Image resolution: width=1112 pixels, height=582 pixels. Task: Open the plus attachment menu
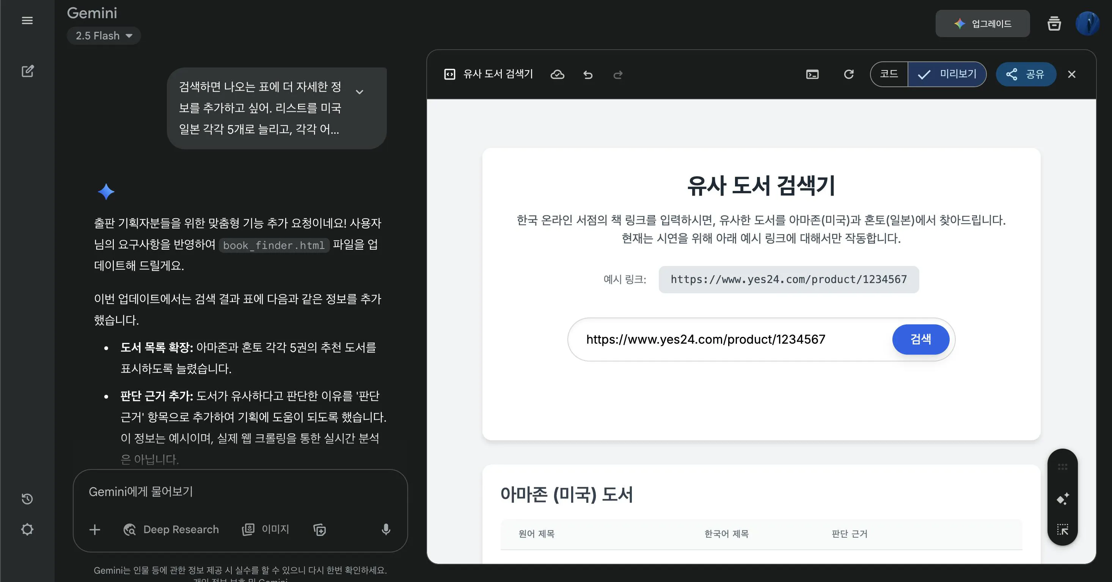click(x=94, y=529)
